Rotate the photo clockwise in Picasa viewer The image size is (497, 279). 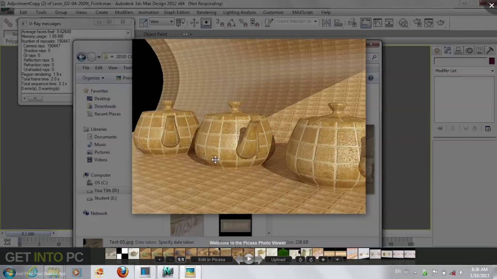(311, 260)
